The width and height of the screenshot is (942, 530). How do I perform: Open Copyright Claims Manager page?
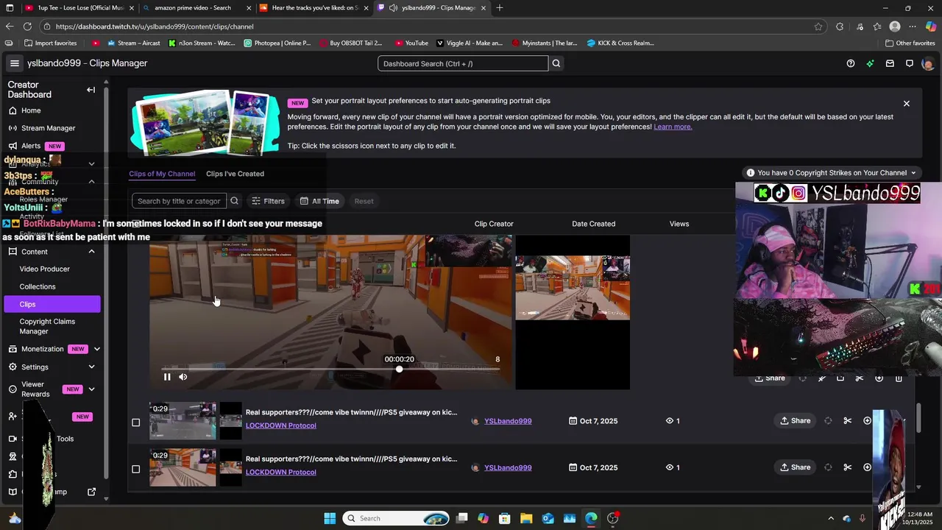coord(48,326)
